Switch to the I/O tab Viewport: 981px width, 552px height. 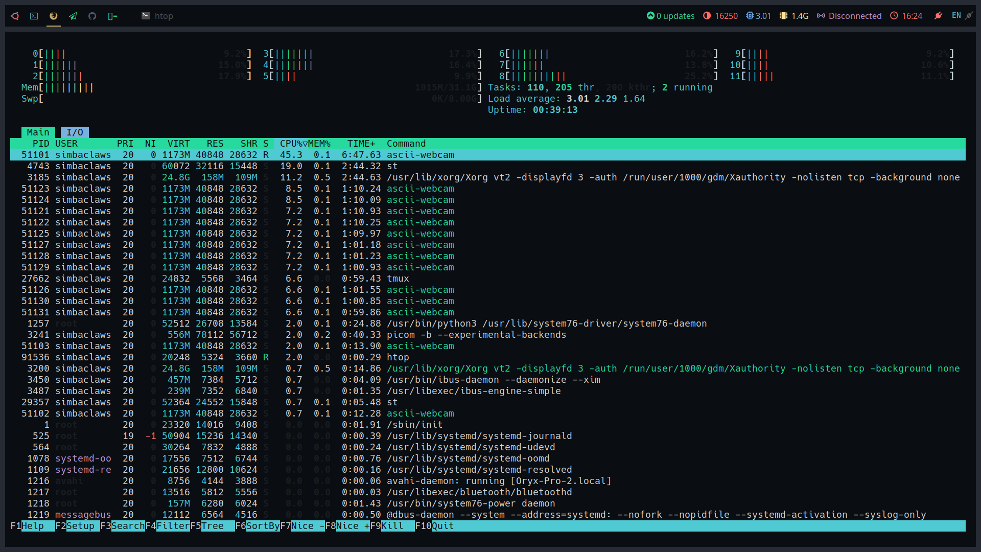[x=75, y=132]
